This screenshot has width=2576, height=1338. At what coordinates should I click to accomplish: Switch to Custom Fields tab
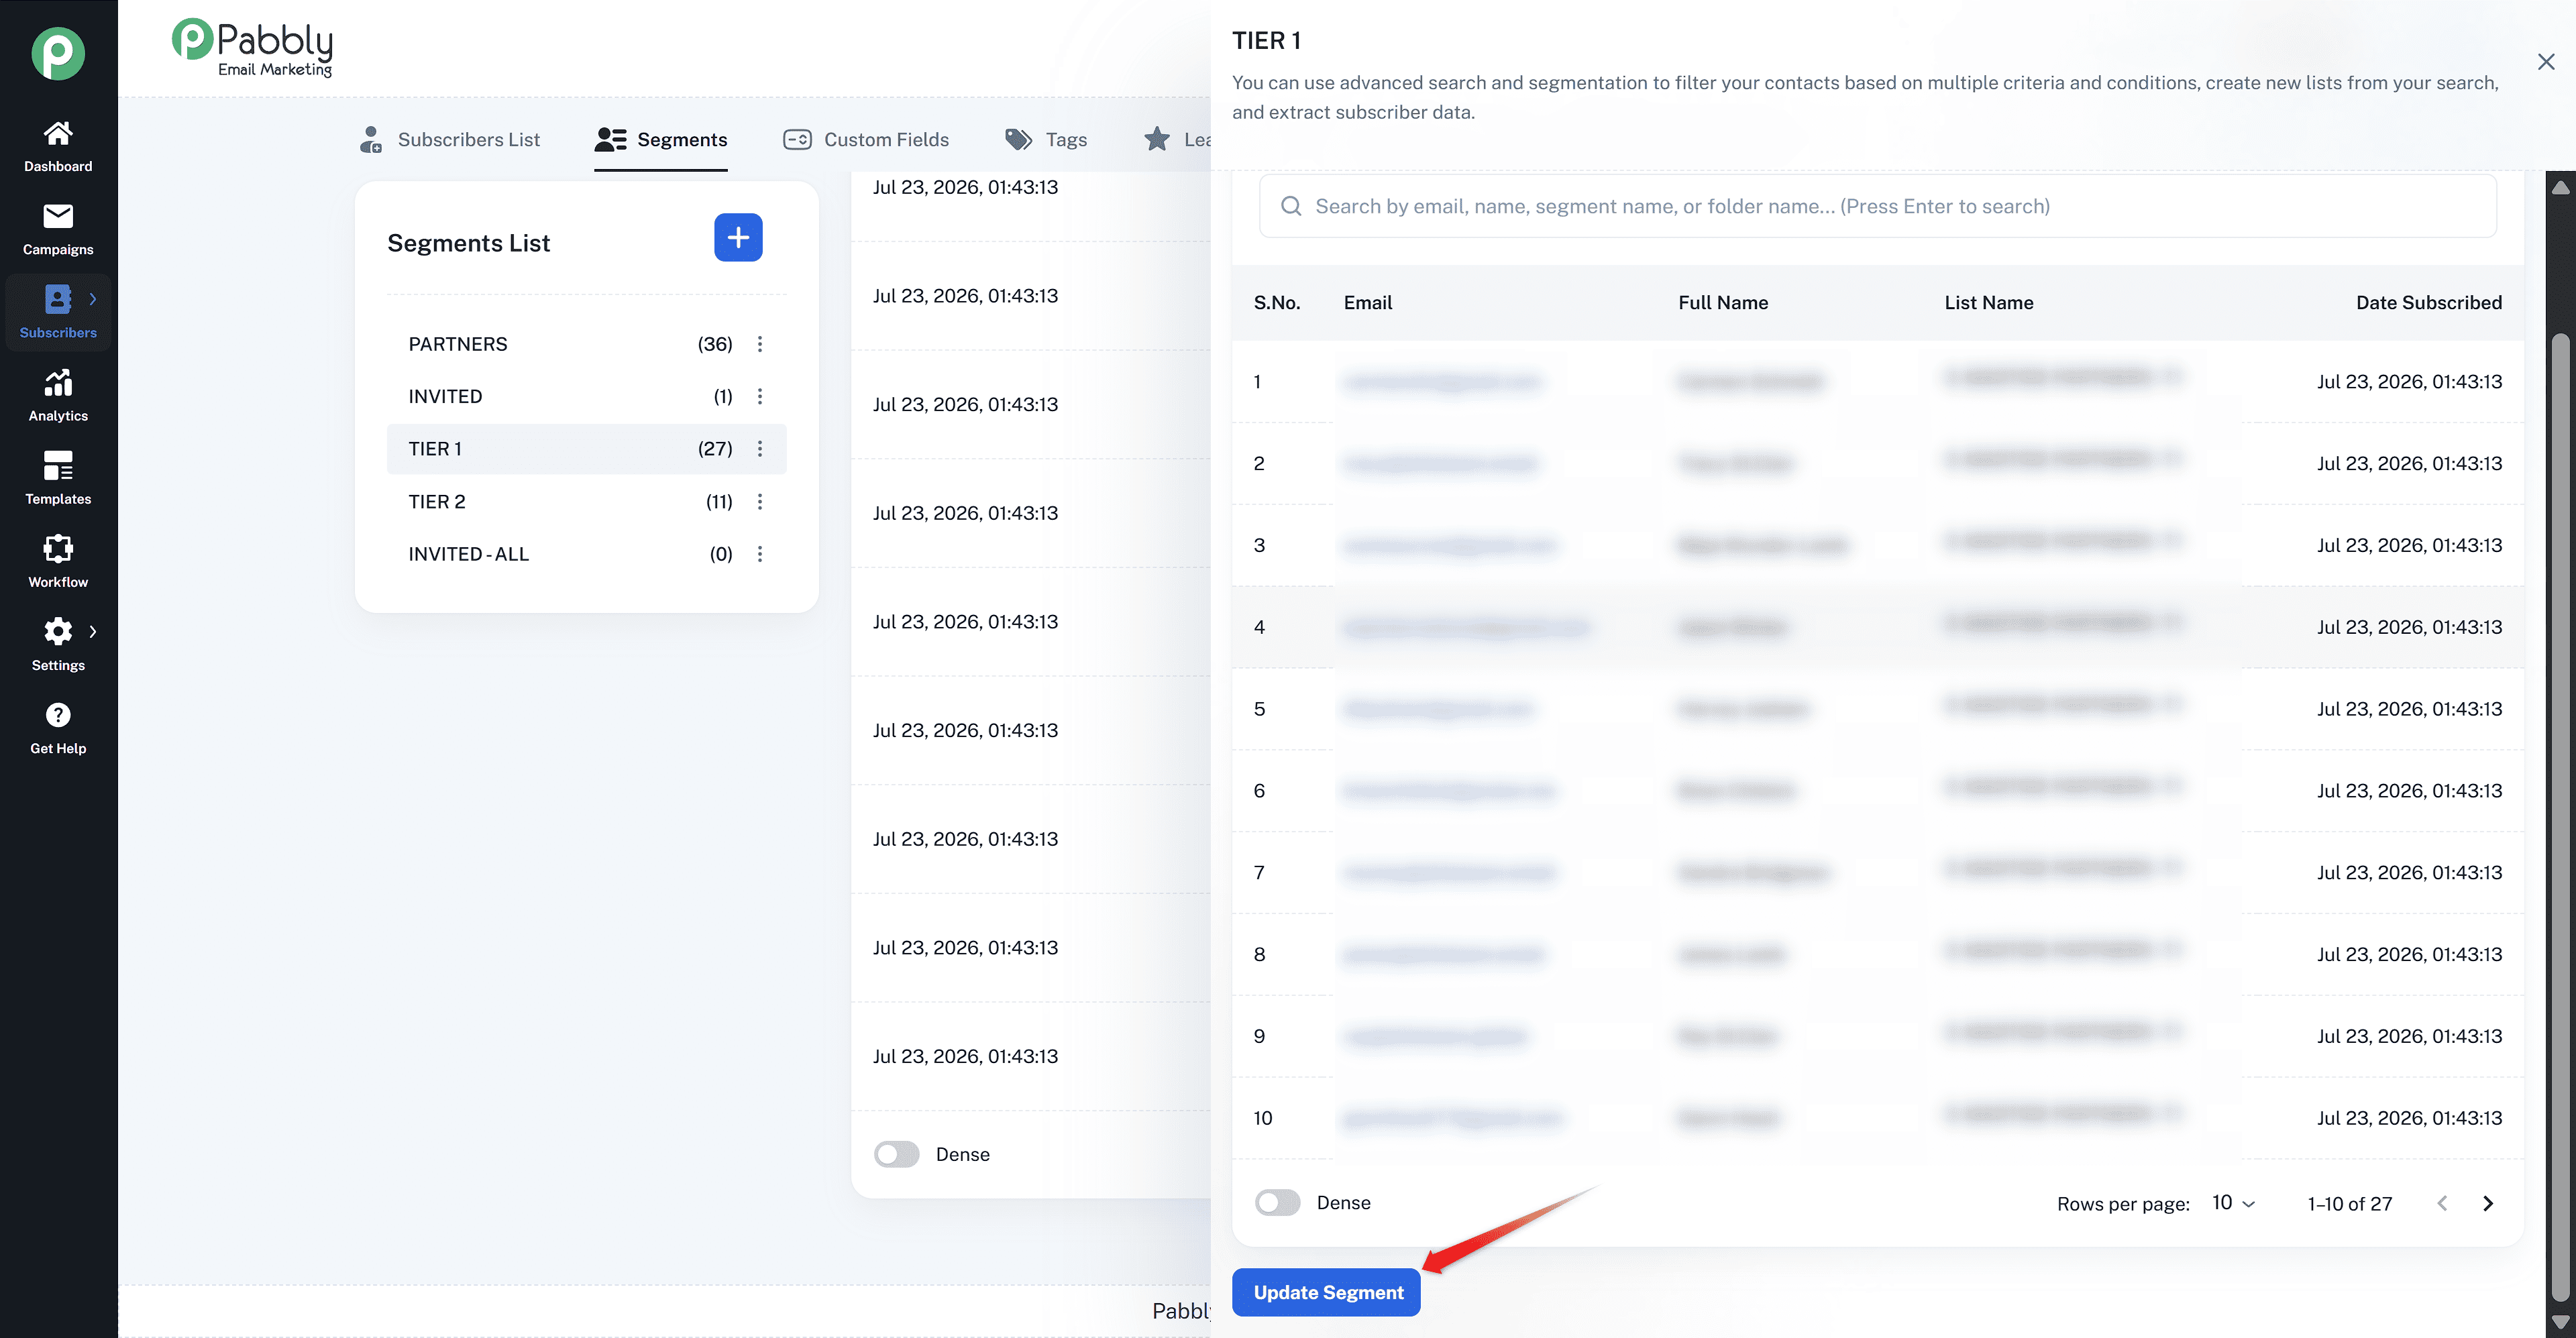[866, 139]
